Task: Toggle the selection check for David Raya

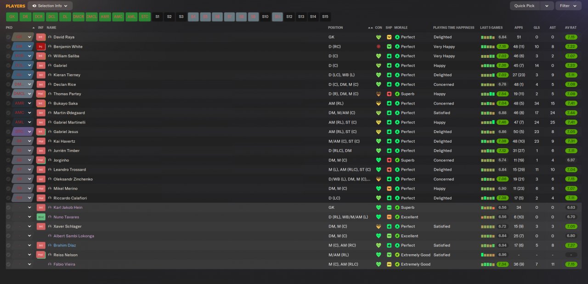Action: (8, 37)
